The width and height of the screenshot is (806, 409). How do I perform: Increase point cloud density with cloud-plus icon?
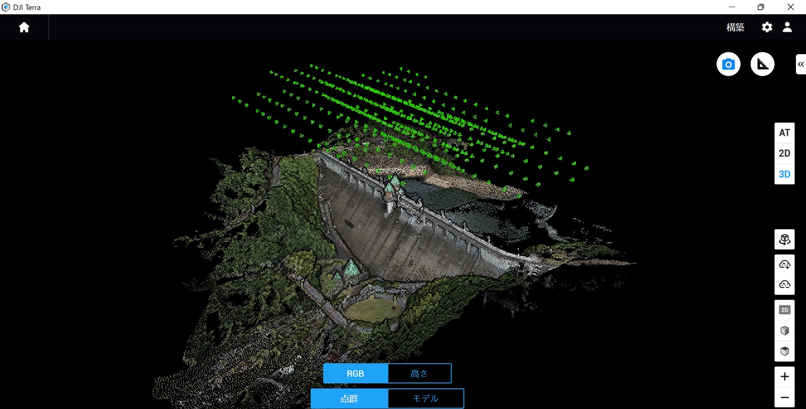point(784,265)
